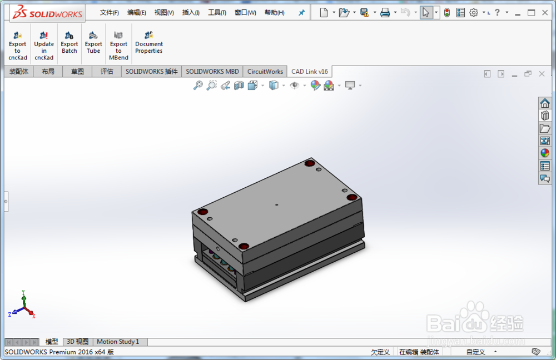This screenshot has width=556, height=360.
Task: Open Document Properties in CAD Link
Action: coord(149,42)
